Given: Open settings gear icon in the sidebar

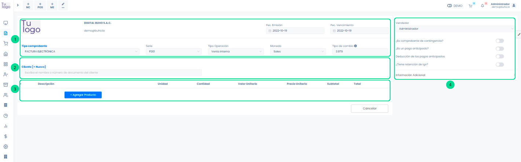Looking at the screenshot, I should 5,147.
